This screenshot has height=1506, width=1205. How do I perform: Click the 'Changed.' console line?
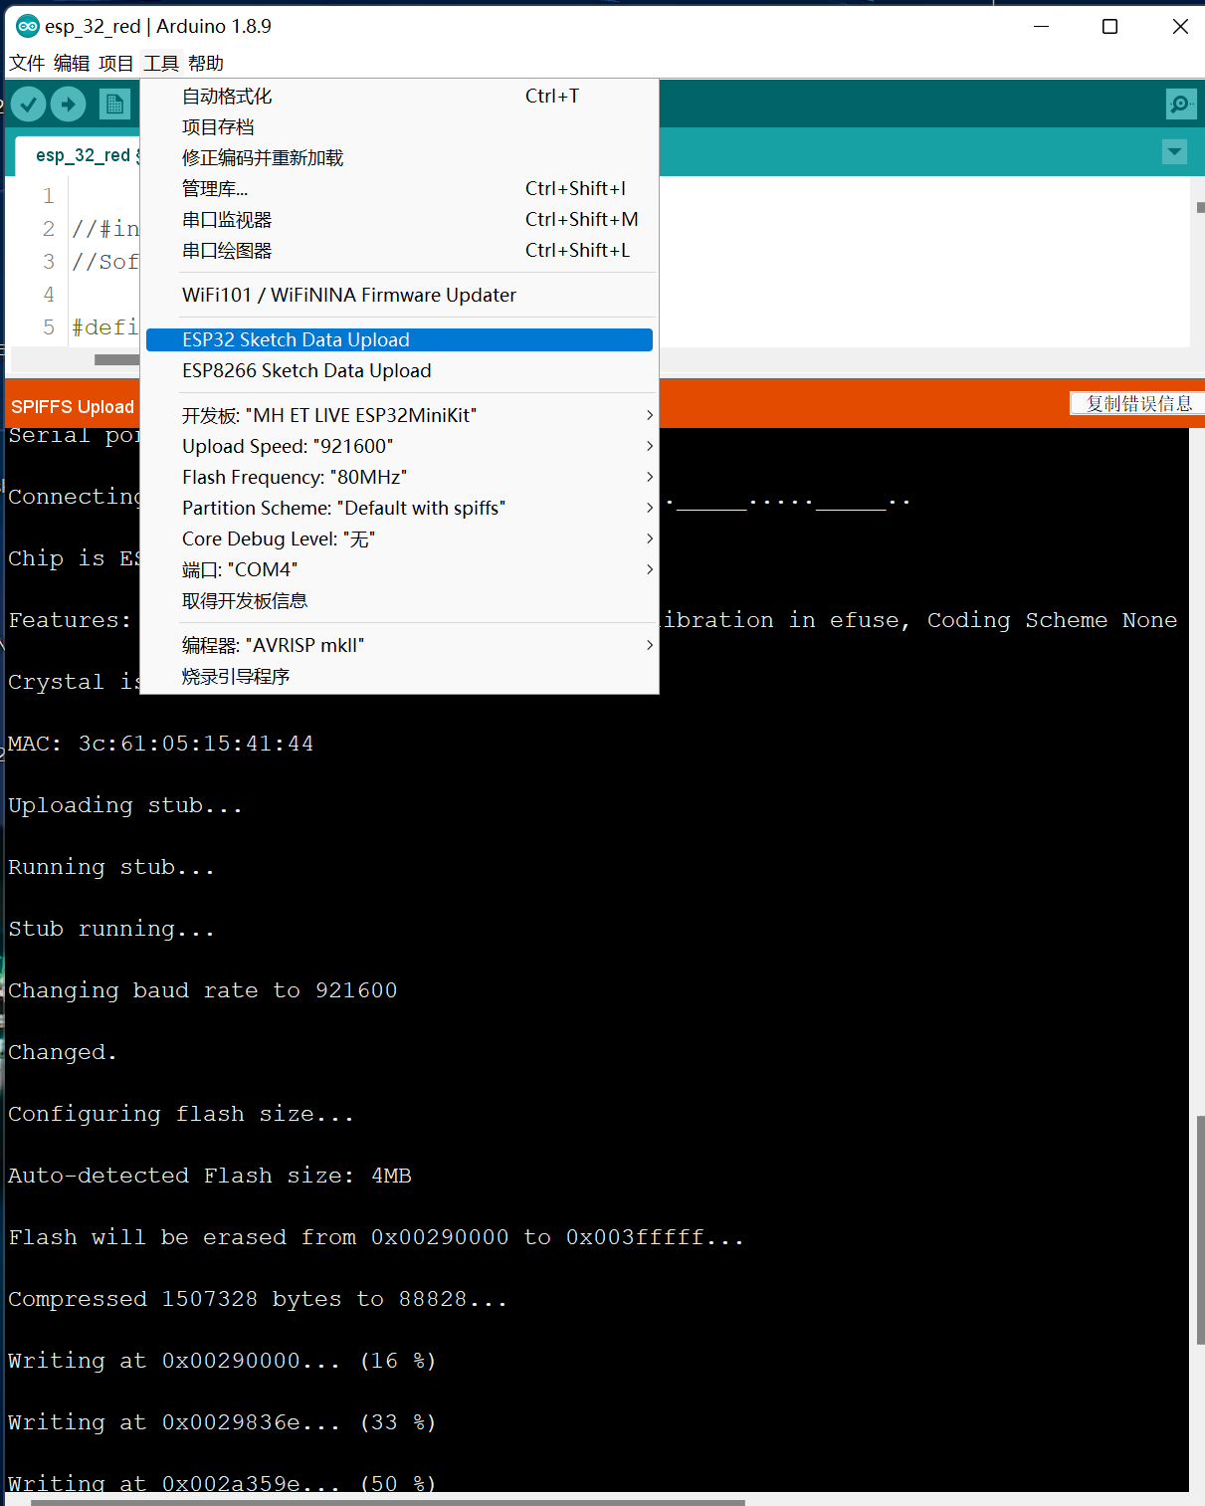(x=63, y=1052)
